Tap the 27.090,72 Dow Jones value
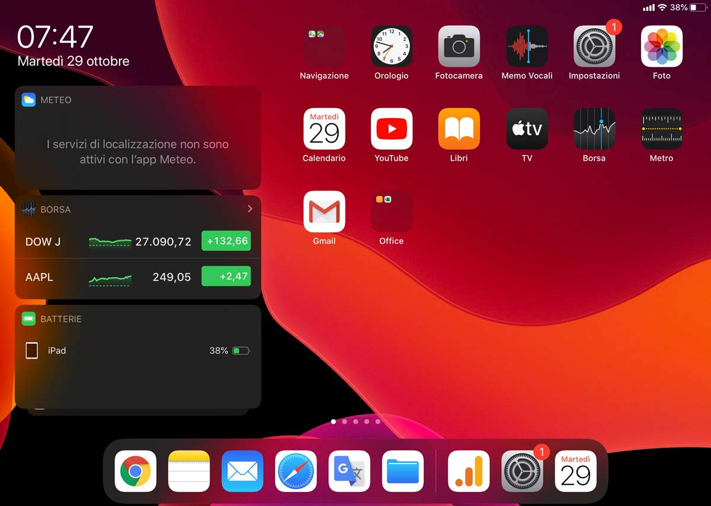The height and width of the screenshot is (506, 711). click(163, 241)
